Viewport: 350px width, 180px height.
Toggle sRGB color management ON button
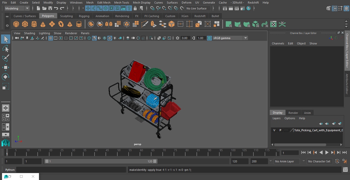pos(209,38)
